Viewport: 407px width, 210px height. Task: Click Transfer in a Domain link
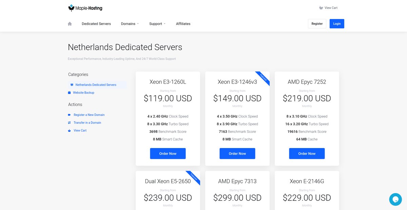coord(88,123)
